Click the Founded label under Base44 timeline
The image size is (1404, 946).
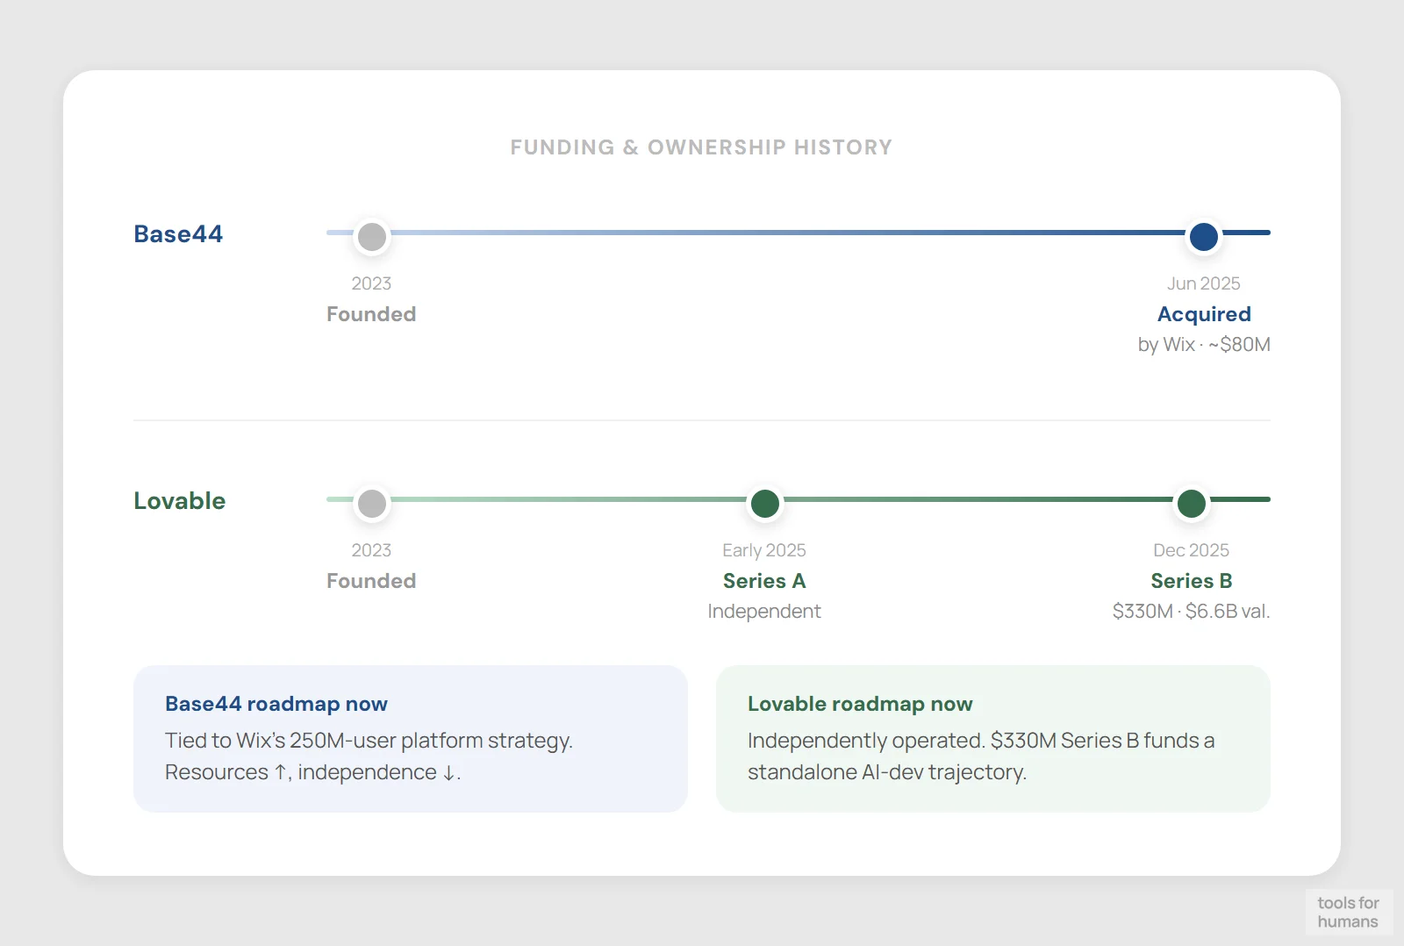pyautogui.click(x=371, y=313)
